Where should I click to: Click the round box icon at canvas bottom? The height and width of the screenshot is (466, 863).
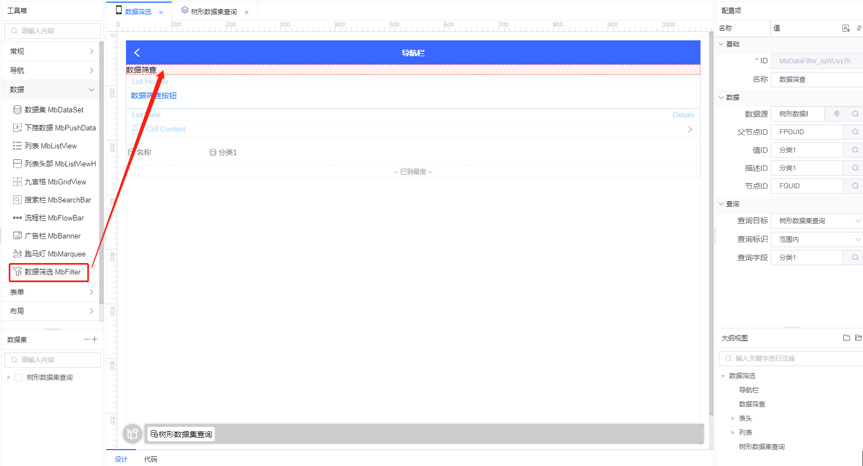click(x=132, y=434)
